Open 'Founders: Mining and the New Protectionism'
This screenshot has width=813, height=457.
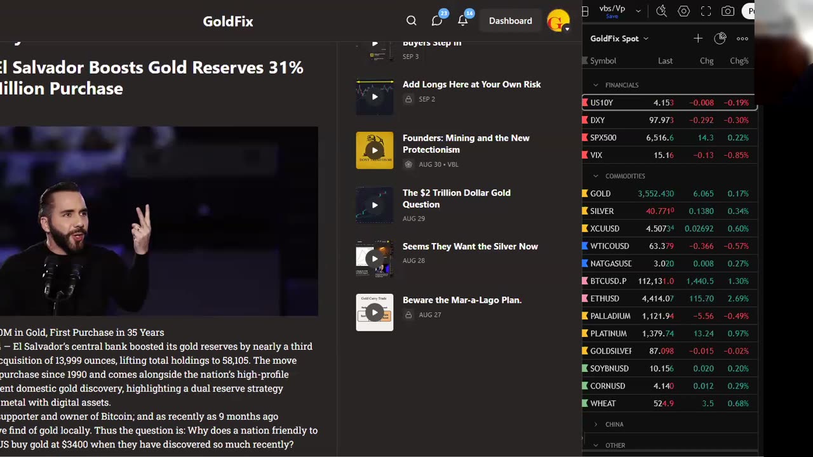(466, 144)
